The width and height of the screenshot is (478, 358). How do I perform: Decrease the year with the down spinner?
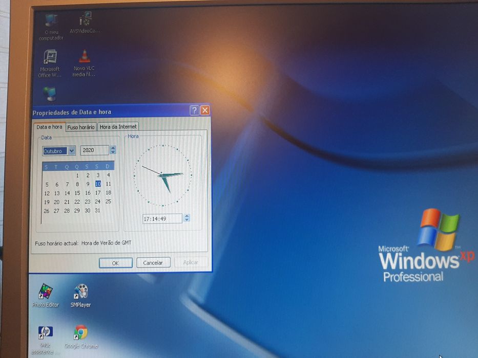pos(113,152)
